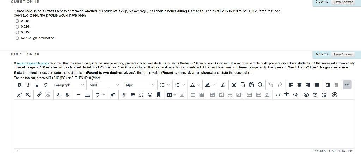Justify the text
This screenshot has height=154, width=361.
[x=317, y=85]
